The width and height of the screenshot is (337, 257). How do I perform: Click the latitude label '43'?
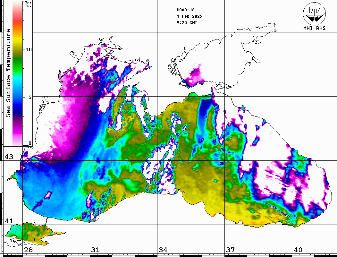[x=9, y=157]
